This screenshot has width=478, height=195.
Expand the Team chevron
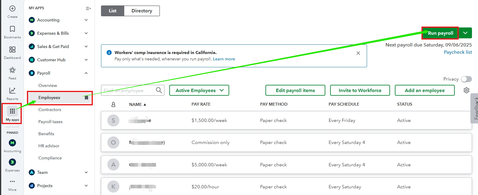pyautogui.click(x=86, y=172)
